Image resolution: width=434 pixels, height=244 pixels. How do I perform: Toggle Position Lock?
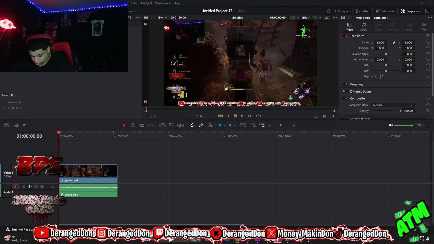[x=210, y=125]
